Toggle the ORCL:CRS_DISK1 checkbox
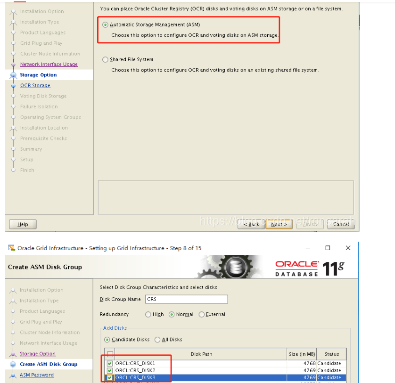395x383 pixels. click(x=109, y=363)
